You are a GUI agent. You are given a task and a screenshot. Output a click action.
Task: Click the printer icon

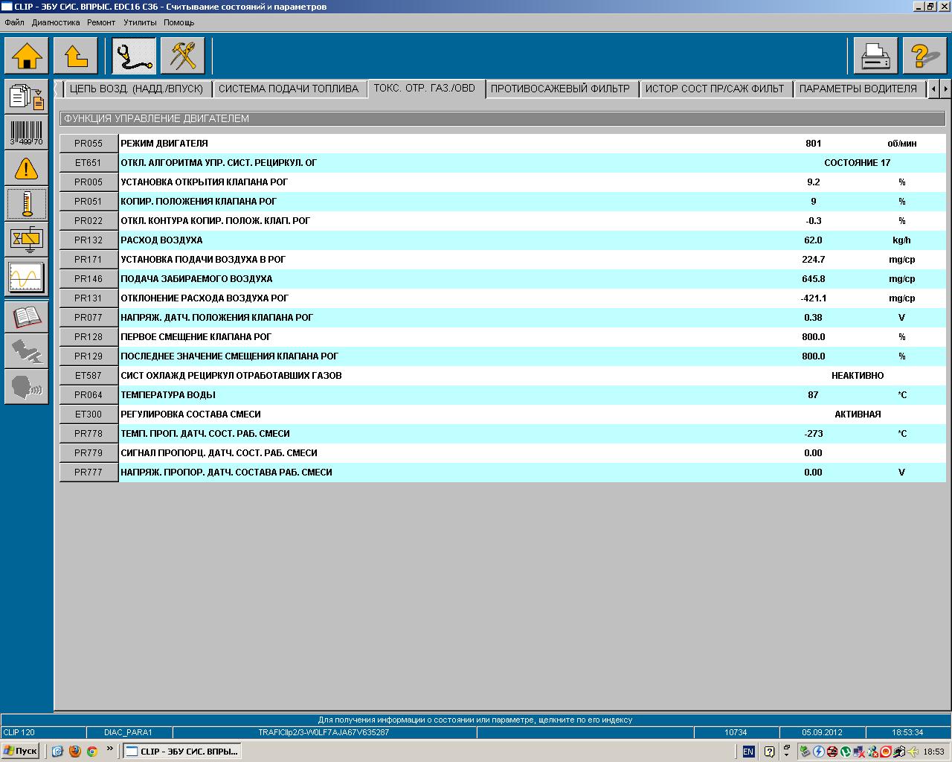pos(875,57)
